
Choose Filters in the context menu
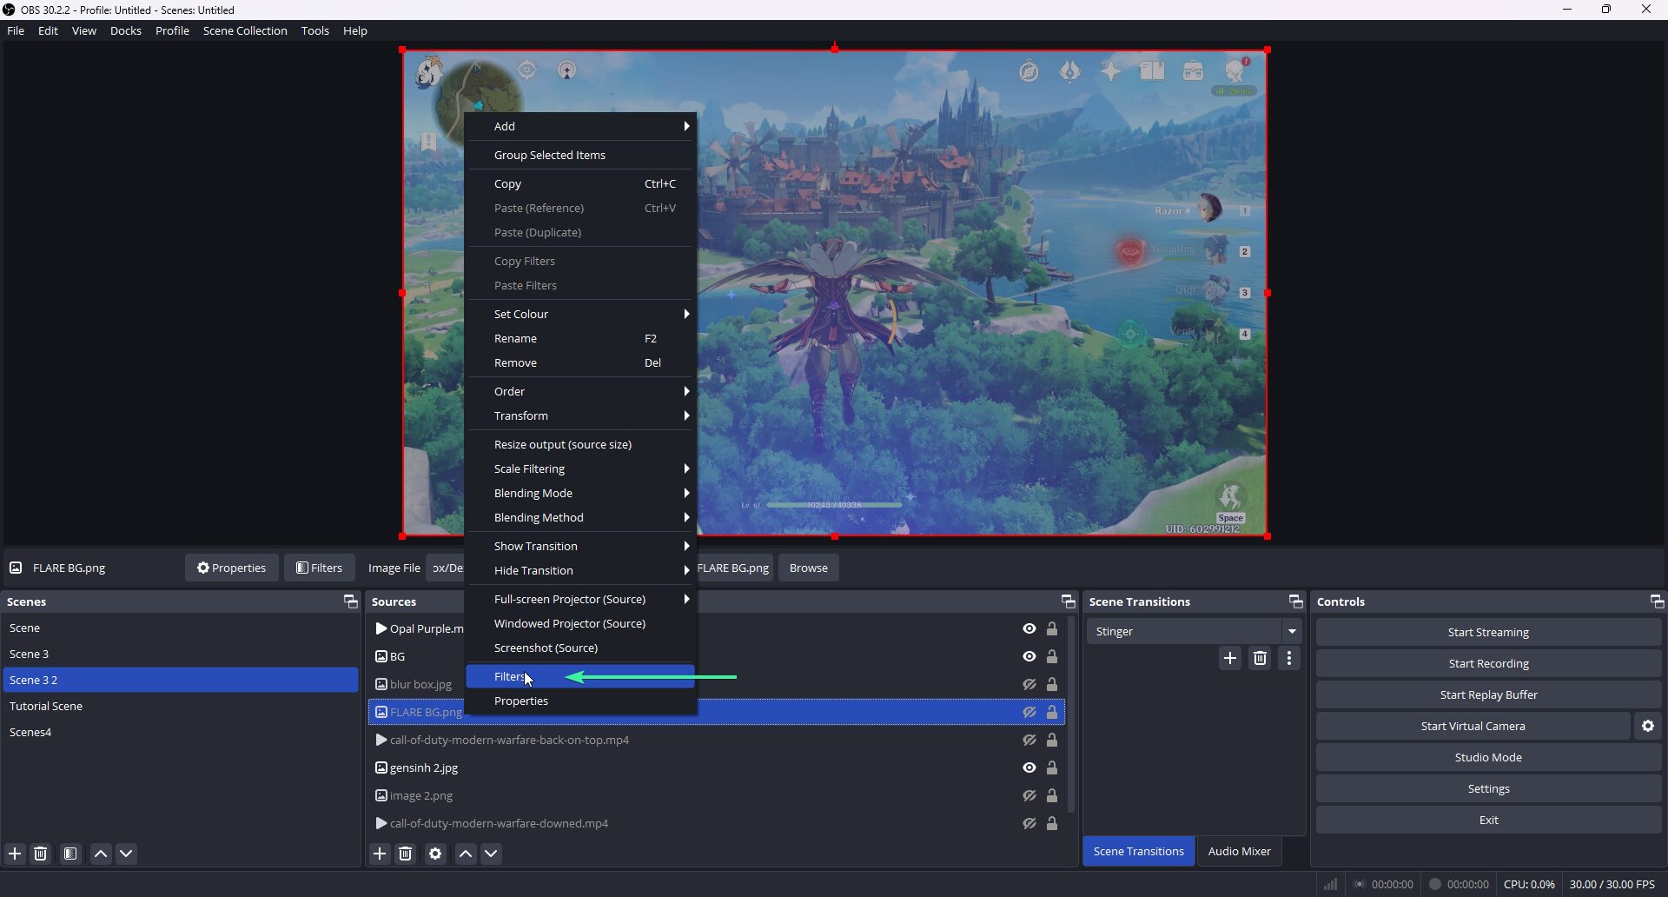pos(581,676)
